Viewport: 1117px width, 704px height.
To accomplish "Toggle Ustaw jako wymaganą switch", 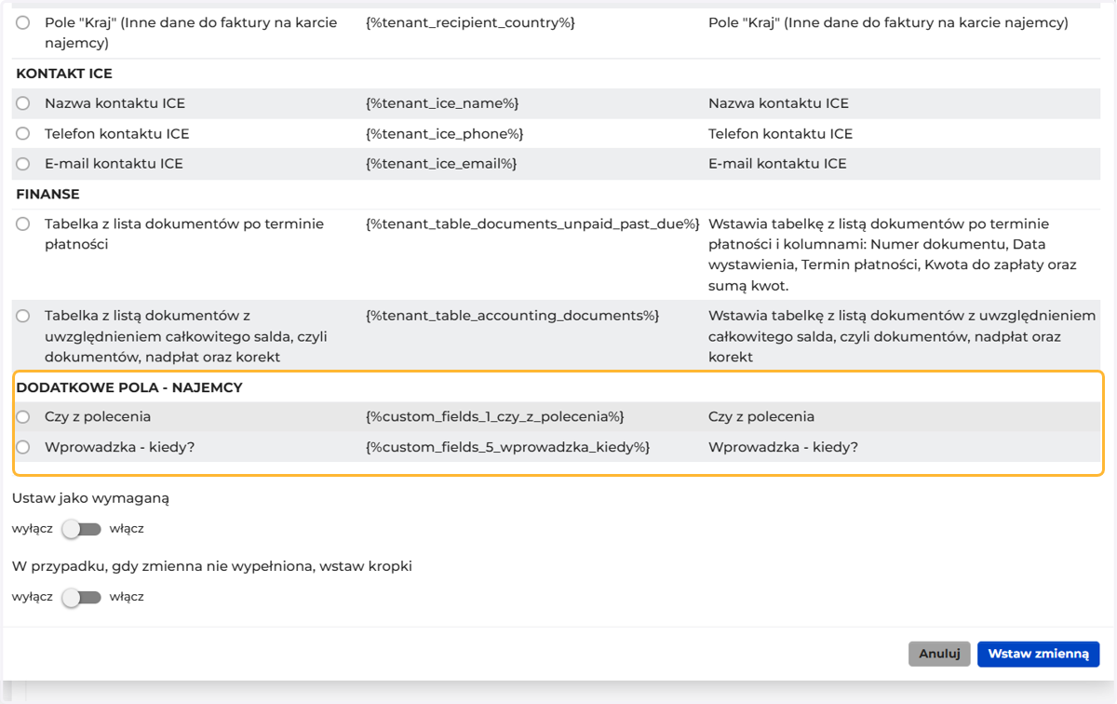I will tap(81, 529).
